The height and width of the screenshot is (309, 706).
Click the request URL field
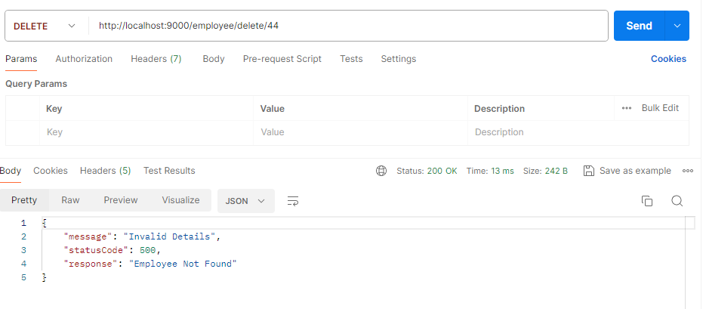click(x=347, y=26)
